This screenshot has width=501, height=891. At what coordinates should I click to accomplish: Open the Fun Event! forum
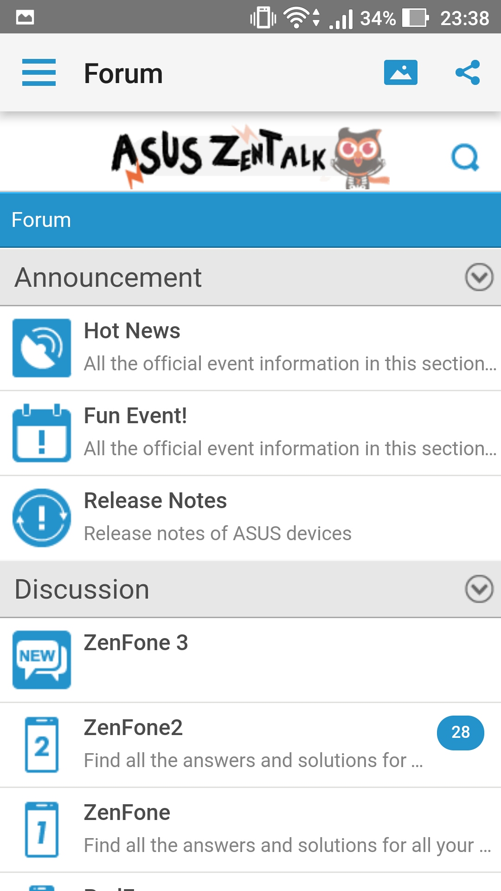coord(250,433)
